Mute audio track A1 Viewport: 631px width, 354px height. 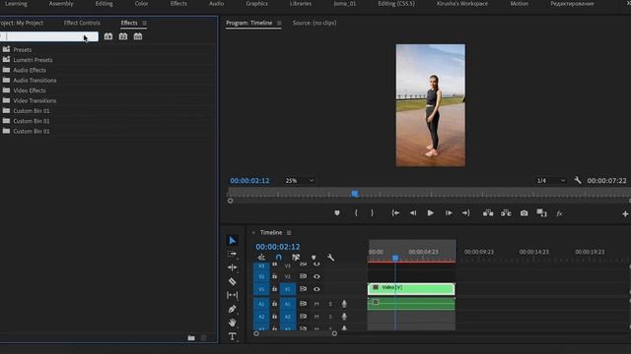pyautogui.click(x=316, y=304)
